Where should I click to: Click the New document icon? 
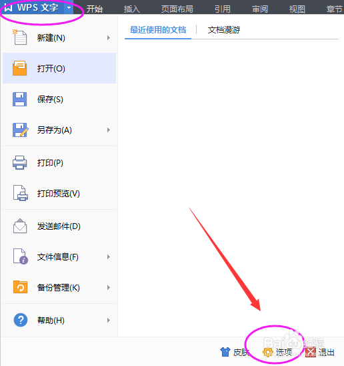(x=19, y=37)
